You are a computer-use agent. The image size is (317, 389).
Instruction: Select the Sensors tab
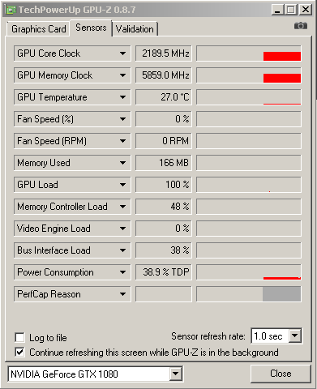[91, 28]
